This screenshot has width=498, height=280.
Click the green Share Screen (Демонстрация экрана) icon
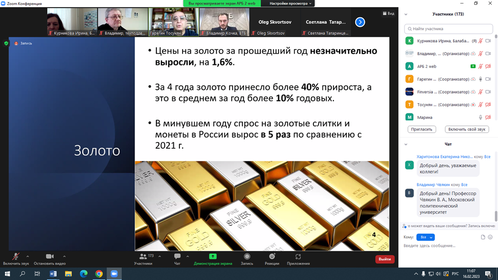213,257
